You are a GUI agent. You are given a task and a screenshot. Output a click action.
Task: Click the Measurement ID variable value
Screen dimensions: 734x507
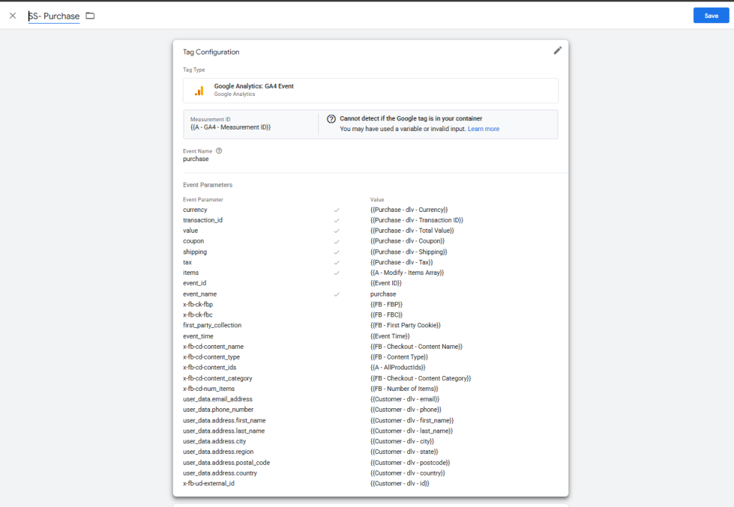(230, 127)
